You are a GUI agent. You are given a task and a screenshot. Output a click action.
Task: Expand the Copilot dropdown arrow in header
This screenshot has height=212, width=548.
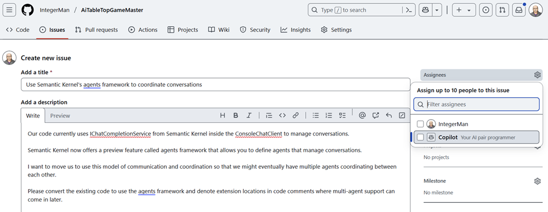(437, 10)
